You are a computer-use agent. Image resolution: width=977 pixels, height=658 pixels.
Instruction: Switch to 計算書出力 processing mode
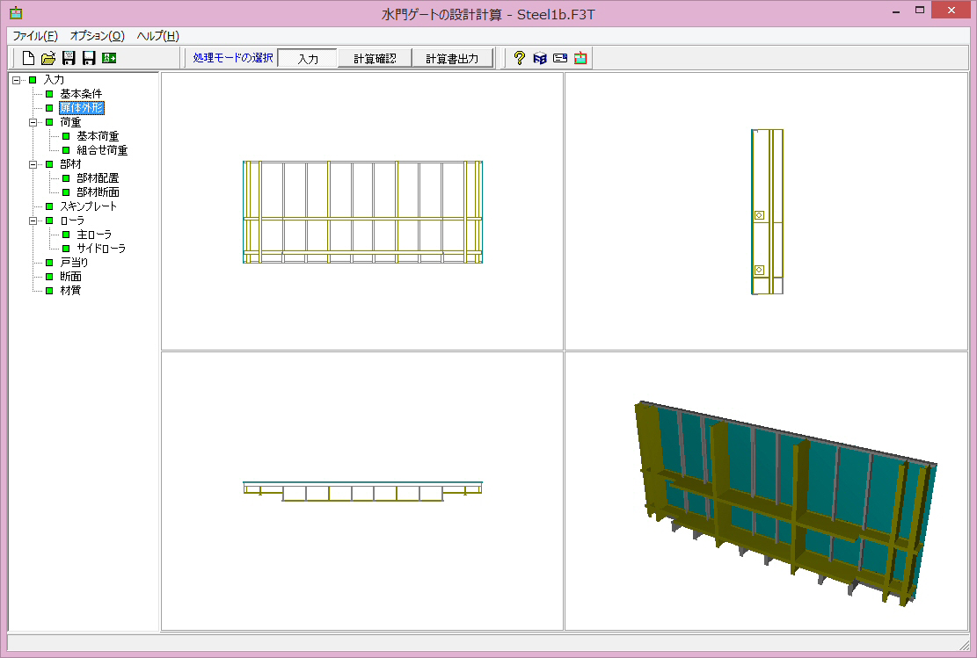coord(452,59)
